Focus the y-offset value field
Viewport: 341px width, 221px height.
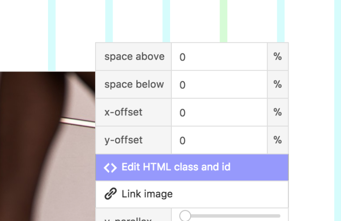pyautogui.click(x=219, y=141)
